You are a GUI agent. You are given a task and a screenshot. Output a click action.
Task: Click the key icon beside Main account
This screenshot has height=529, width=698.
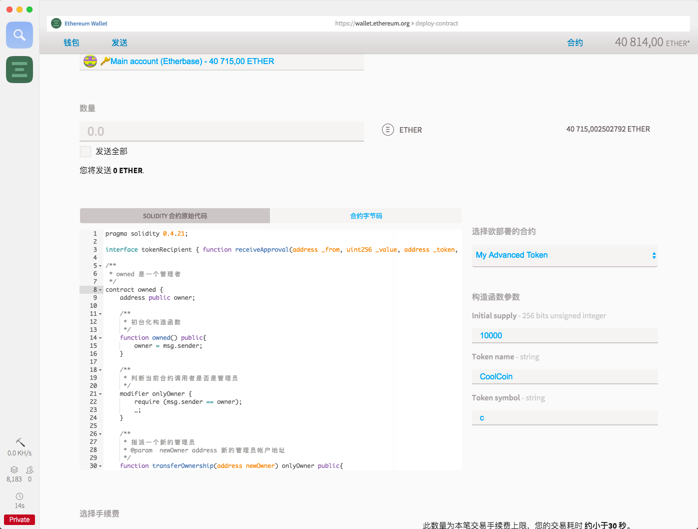coord(105,61)
